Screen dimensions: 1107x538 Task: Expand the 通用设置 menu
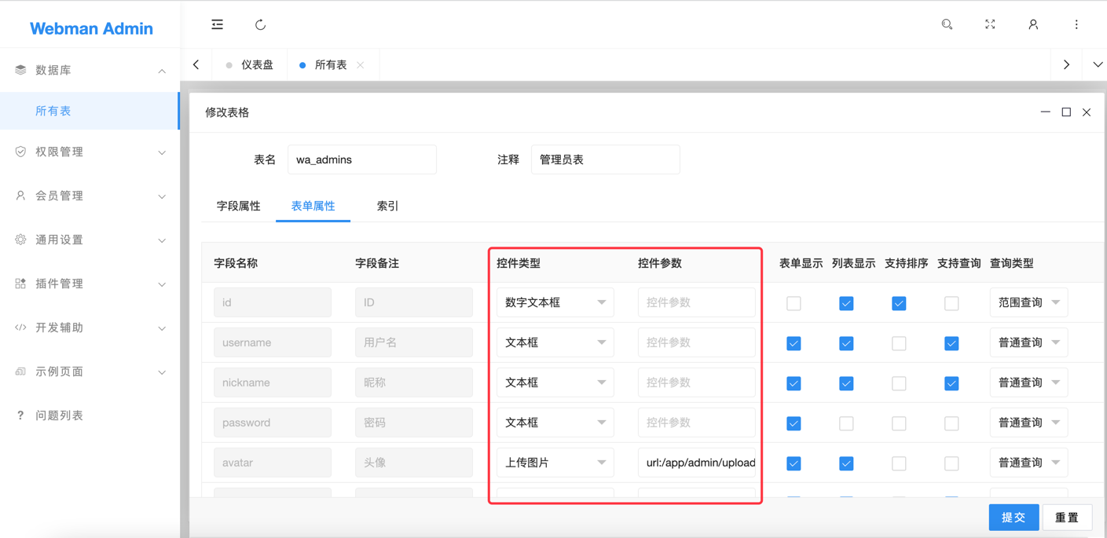(x=162, y=240)
